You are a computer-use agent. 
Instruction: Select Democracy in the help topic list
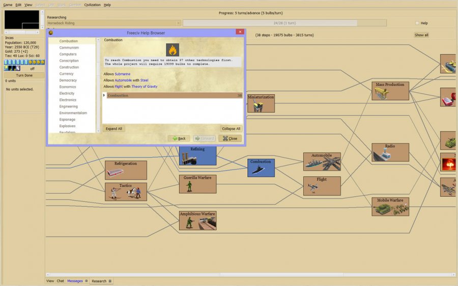coord(68,80)
